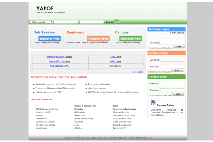Click the Job Seekers Register free button
Viewport: 213px width, 142px height.
[x=50, y=39]
